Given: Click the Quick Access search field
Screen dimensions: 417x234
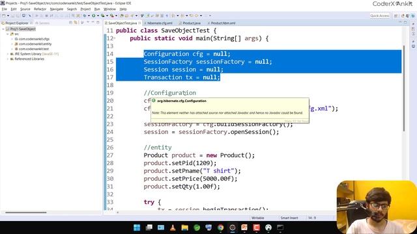Looking at the screenshot, I should (380, 16).
